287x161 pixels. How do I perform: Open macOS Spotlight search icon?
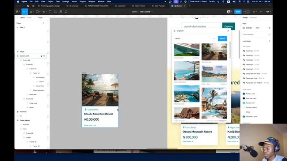244,1
